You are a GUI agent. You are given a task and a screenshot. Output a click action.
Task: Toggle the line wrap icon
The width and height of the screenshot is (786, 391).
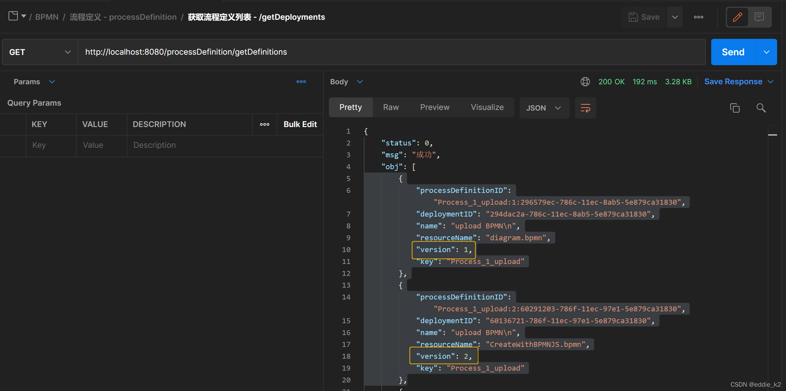pos(586,108)
